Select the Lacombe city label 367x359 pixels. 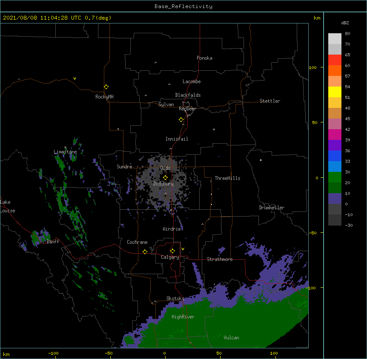click(192, 81)
